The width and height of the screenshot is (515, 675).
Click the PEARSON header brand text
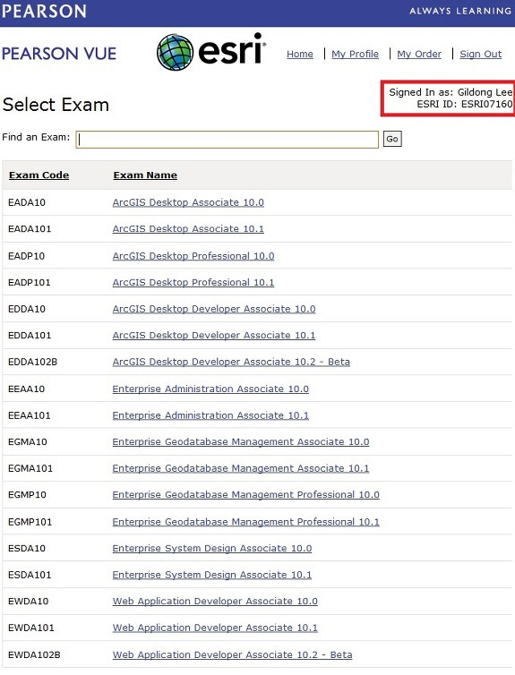click(44, 12)
